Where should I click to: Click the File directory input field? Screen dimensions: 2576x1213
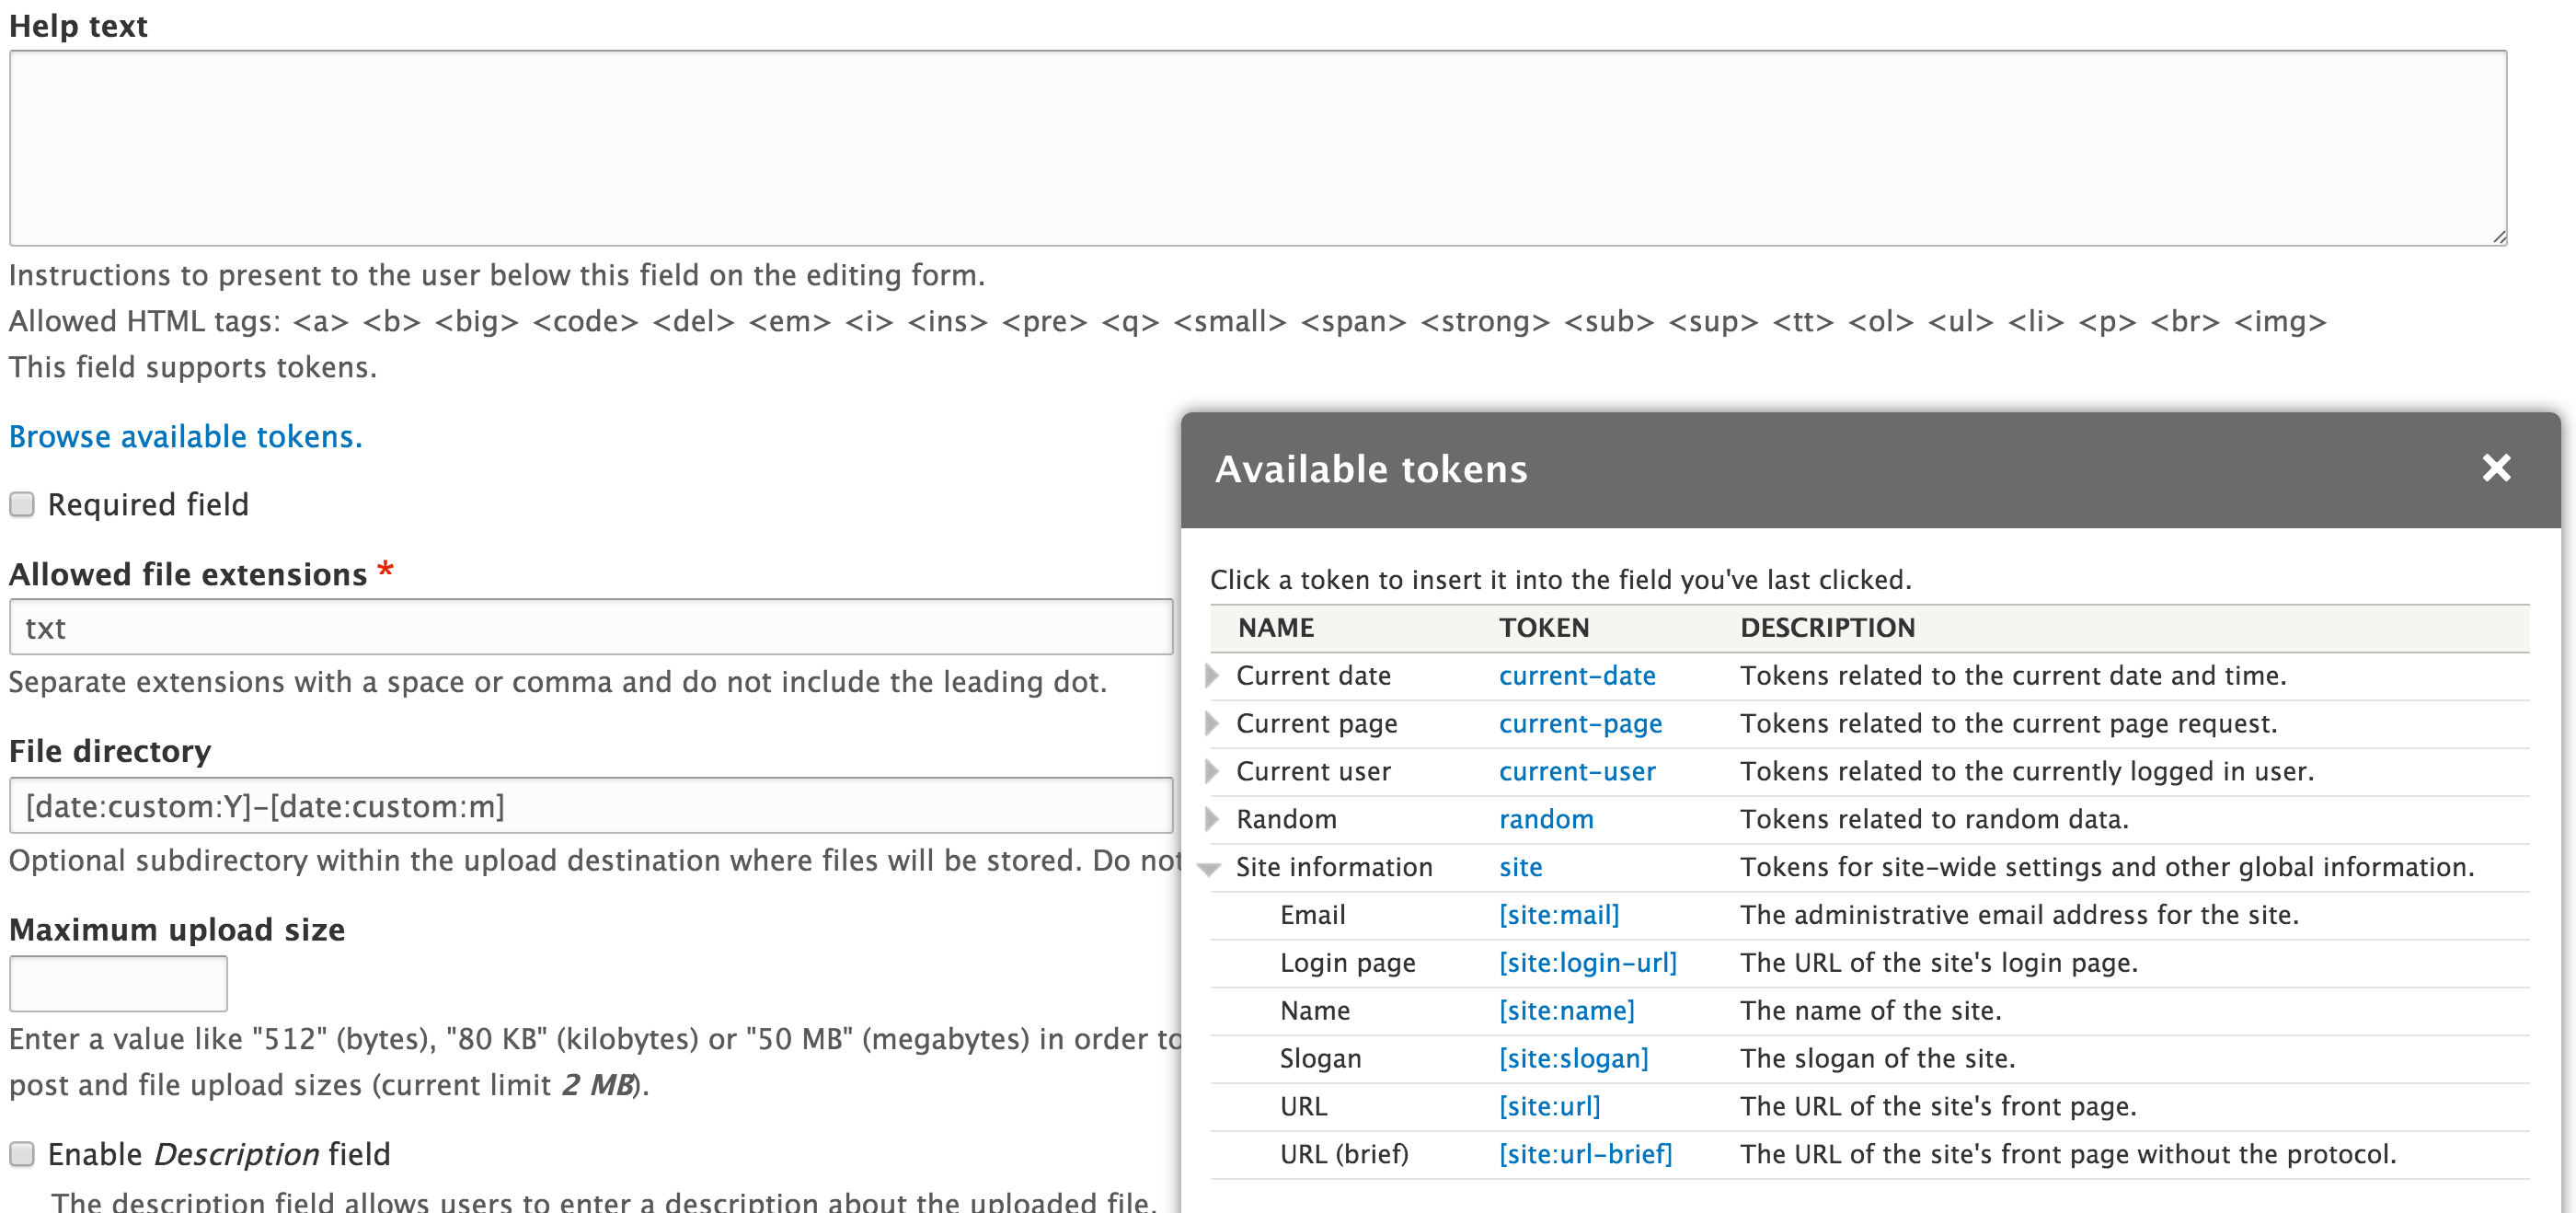click(x=590, y=805)
